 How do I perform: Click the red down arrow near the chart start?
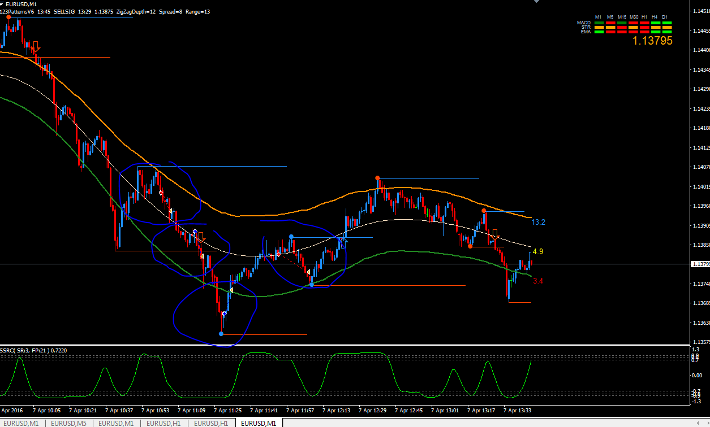37,47
